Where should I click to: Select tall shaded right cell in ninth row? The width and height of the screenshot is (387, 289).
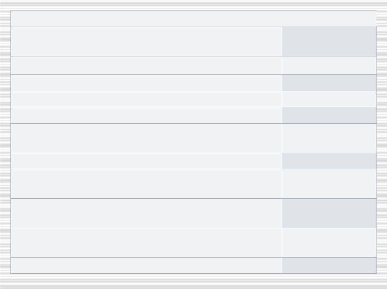329,213
